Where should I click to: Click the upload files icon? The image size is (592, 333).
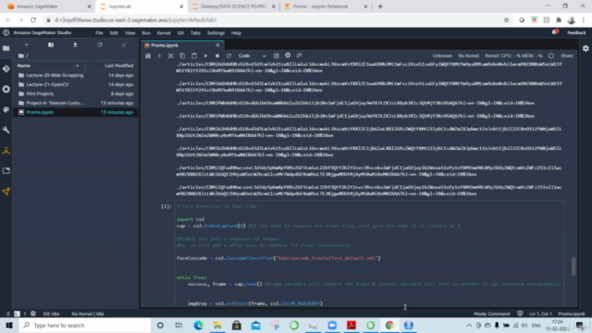coord(75,45)
